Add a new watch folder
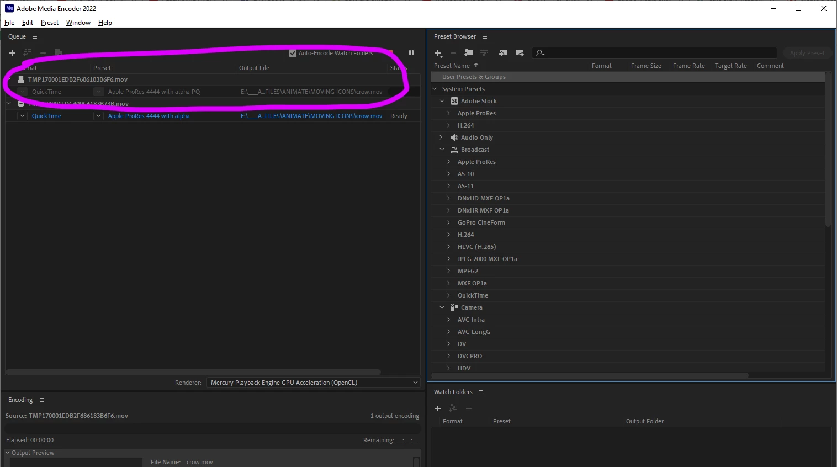The width and height of the screenshot is (837, 467). click(438, 408)
